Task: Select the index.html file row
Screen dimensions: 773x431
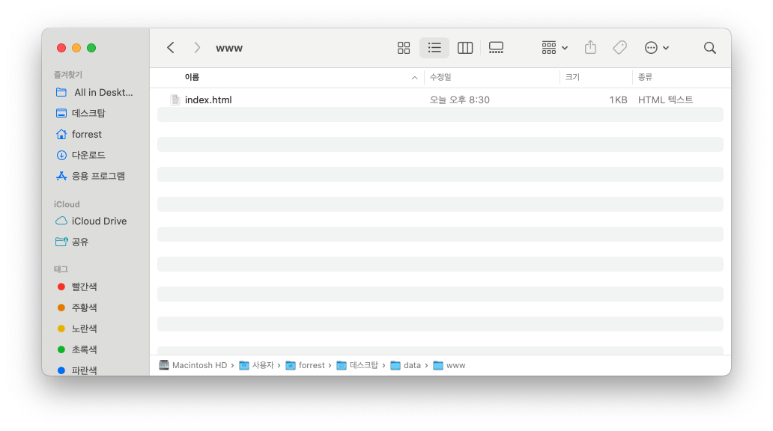Action: 440,100
